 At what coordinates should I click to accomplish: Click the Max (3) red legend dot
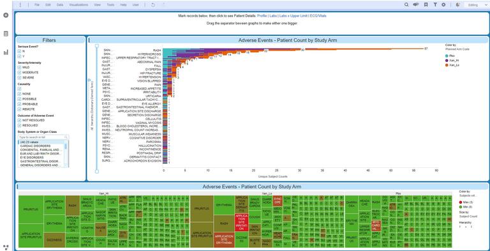coord(461,202)
